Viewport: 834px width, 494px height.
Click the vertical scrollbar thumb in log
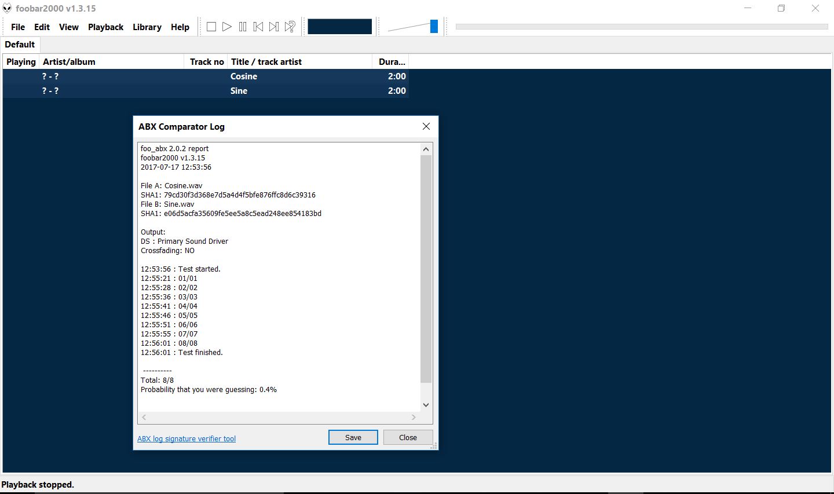[426, 269]
